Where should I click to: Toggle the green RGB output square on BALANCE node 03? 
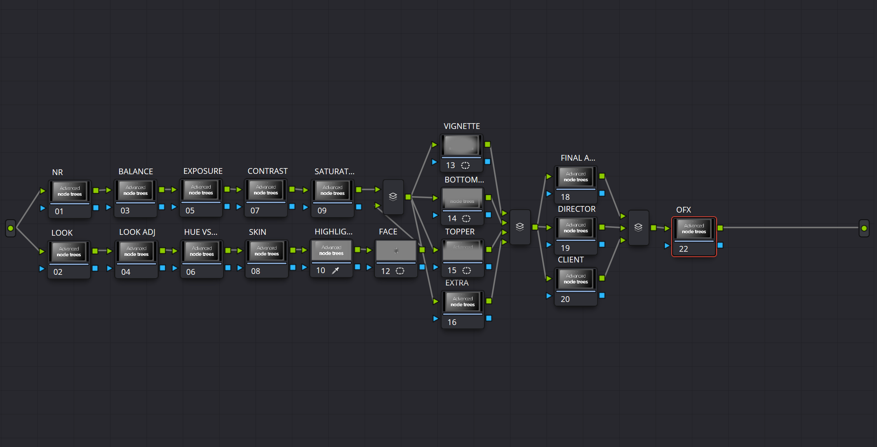tap(161, 190)
